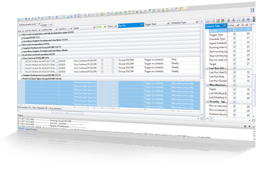Image resolution: width=257 pixels, height=169 pixels.
Task: Toggle visibility checkbox for Signer column
Action: [234, 89]
